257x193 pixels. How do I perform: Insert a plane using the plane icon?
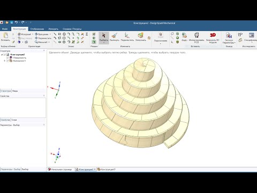172,34
